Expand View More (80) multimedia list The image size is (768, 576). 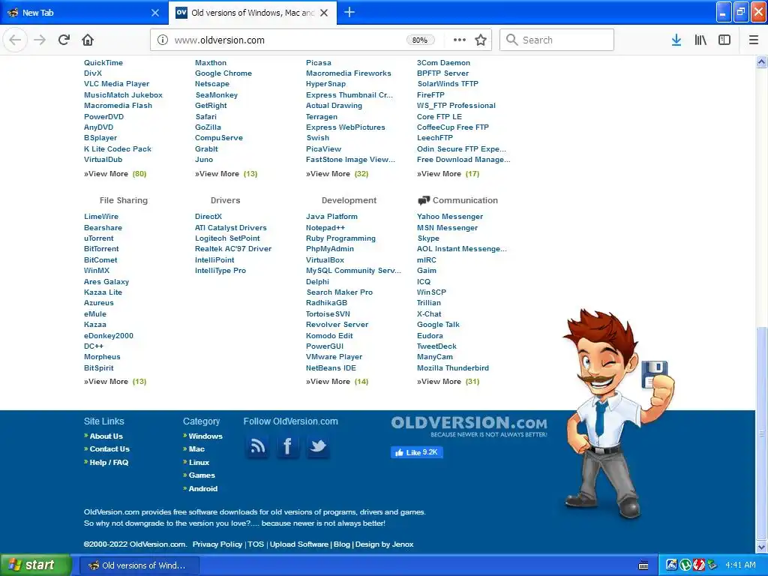pyautogui.click(x=115, y=174)
